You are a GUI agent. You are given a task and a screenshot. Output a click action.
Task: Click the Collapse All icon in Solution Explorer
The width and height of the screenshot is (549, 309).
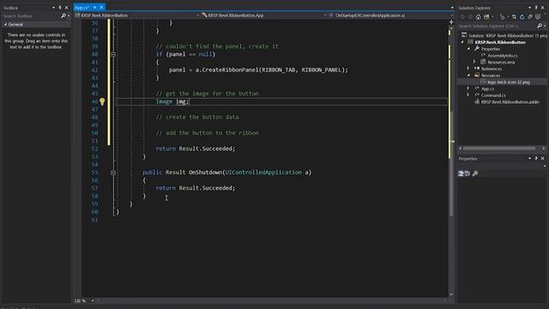coord(530,17)
